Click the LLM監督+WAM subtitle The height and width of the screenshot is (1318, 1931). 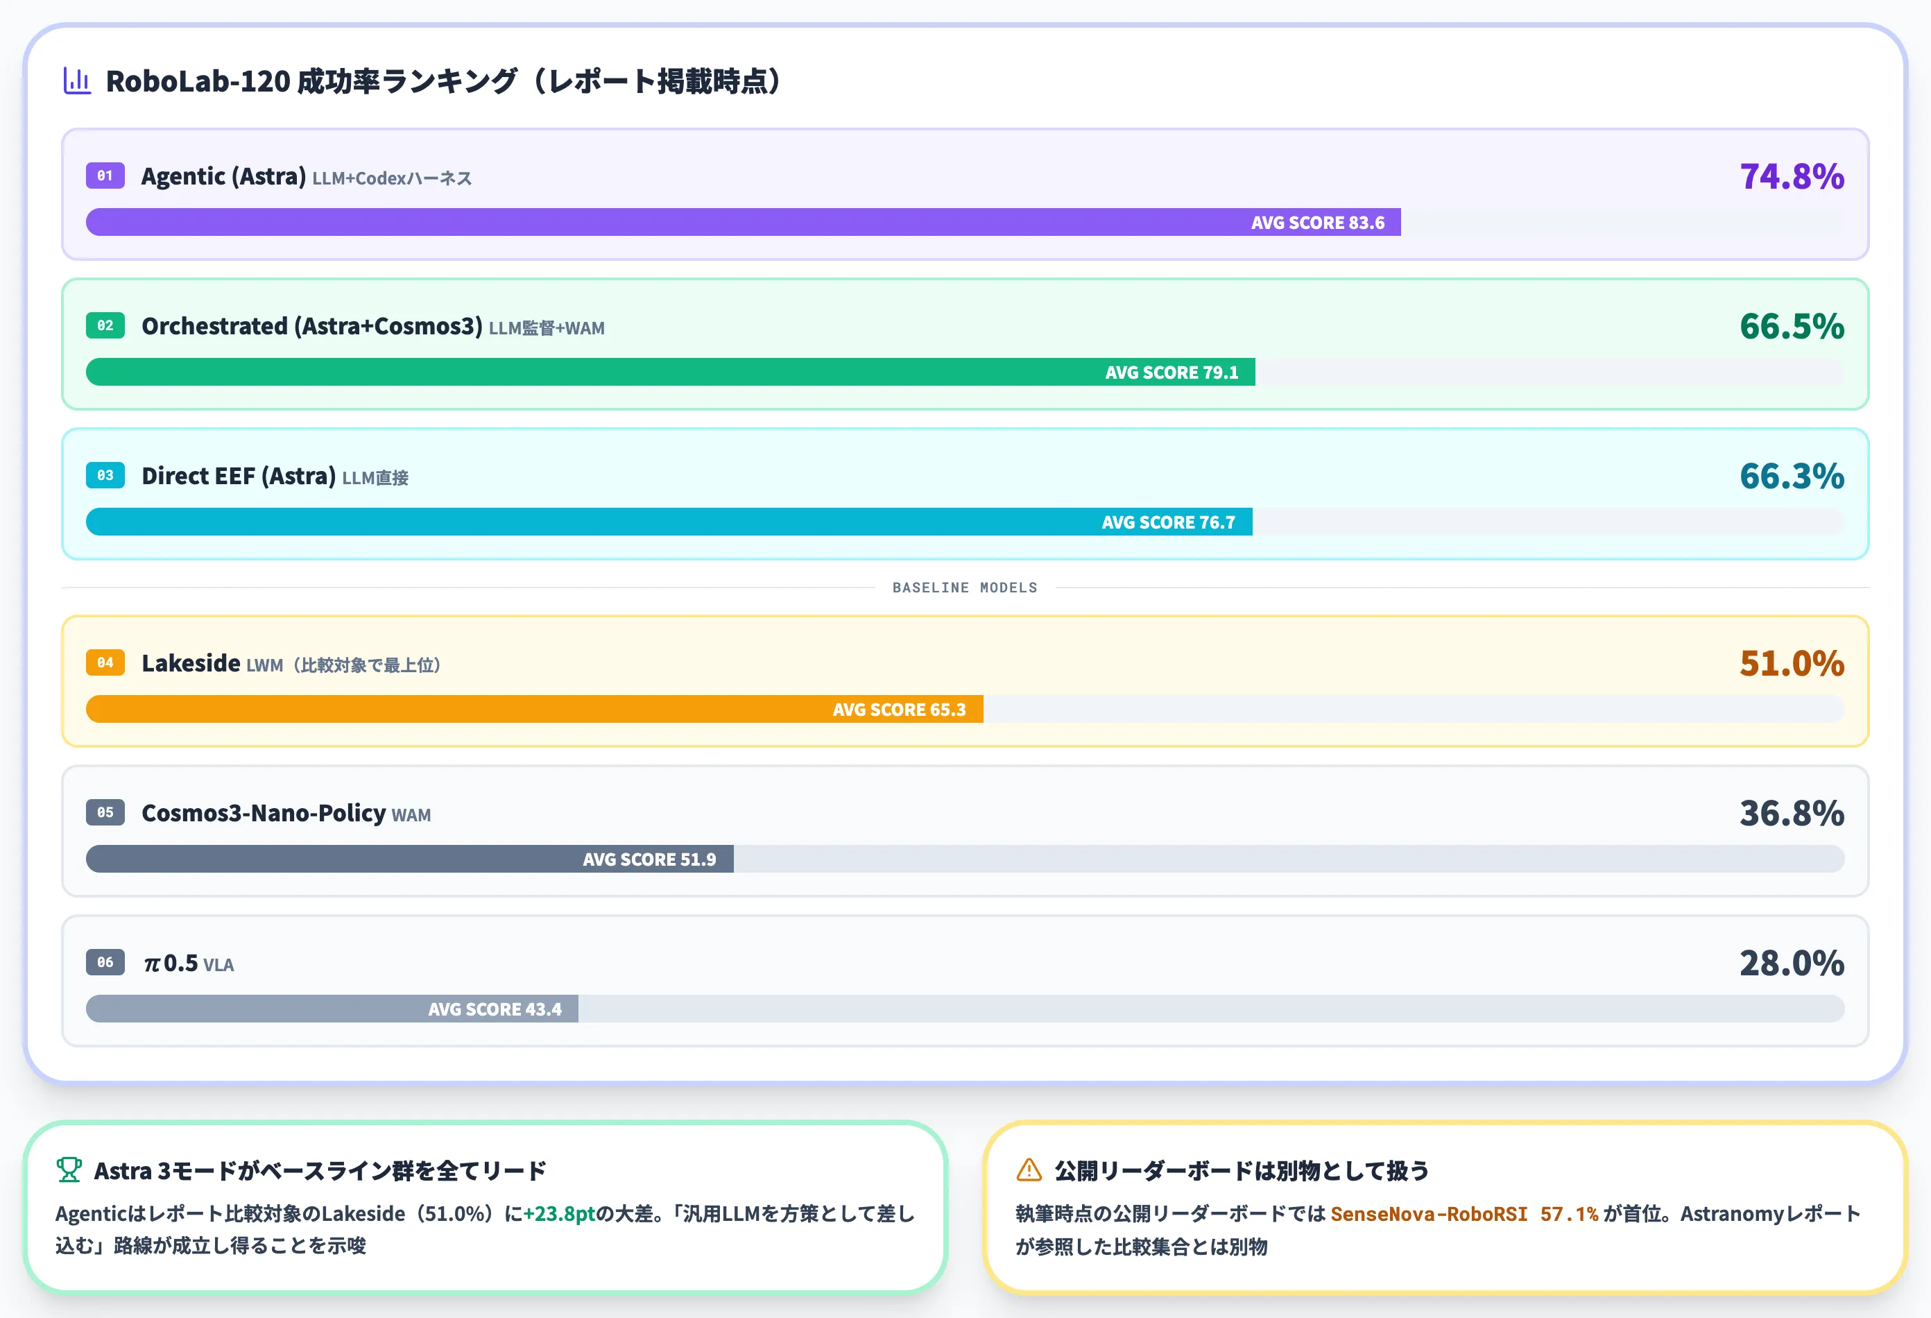point(547,328)
